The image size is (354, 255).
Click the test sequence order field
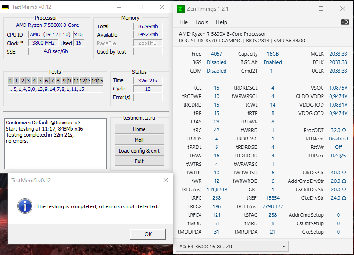(55, 89)
